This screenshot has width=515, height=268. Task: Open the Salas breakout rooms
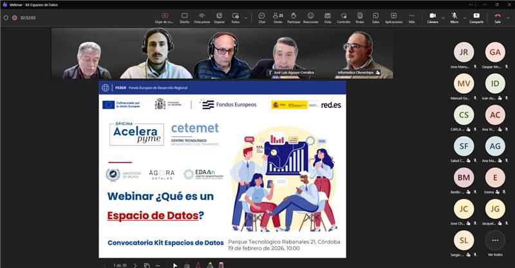376,17
